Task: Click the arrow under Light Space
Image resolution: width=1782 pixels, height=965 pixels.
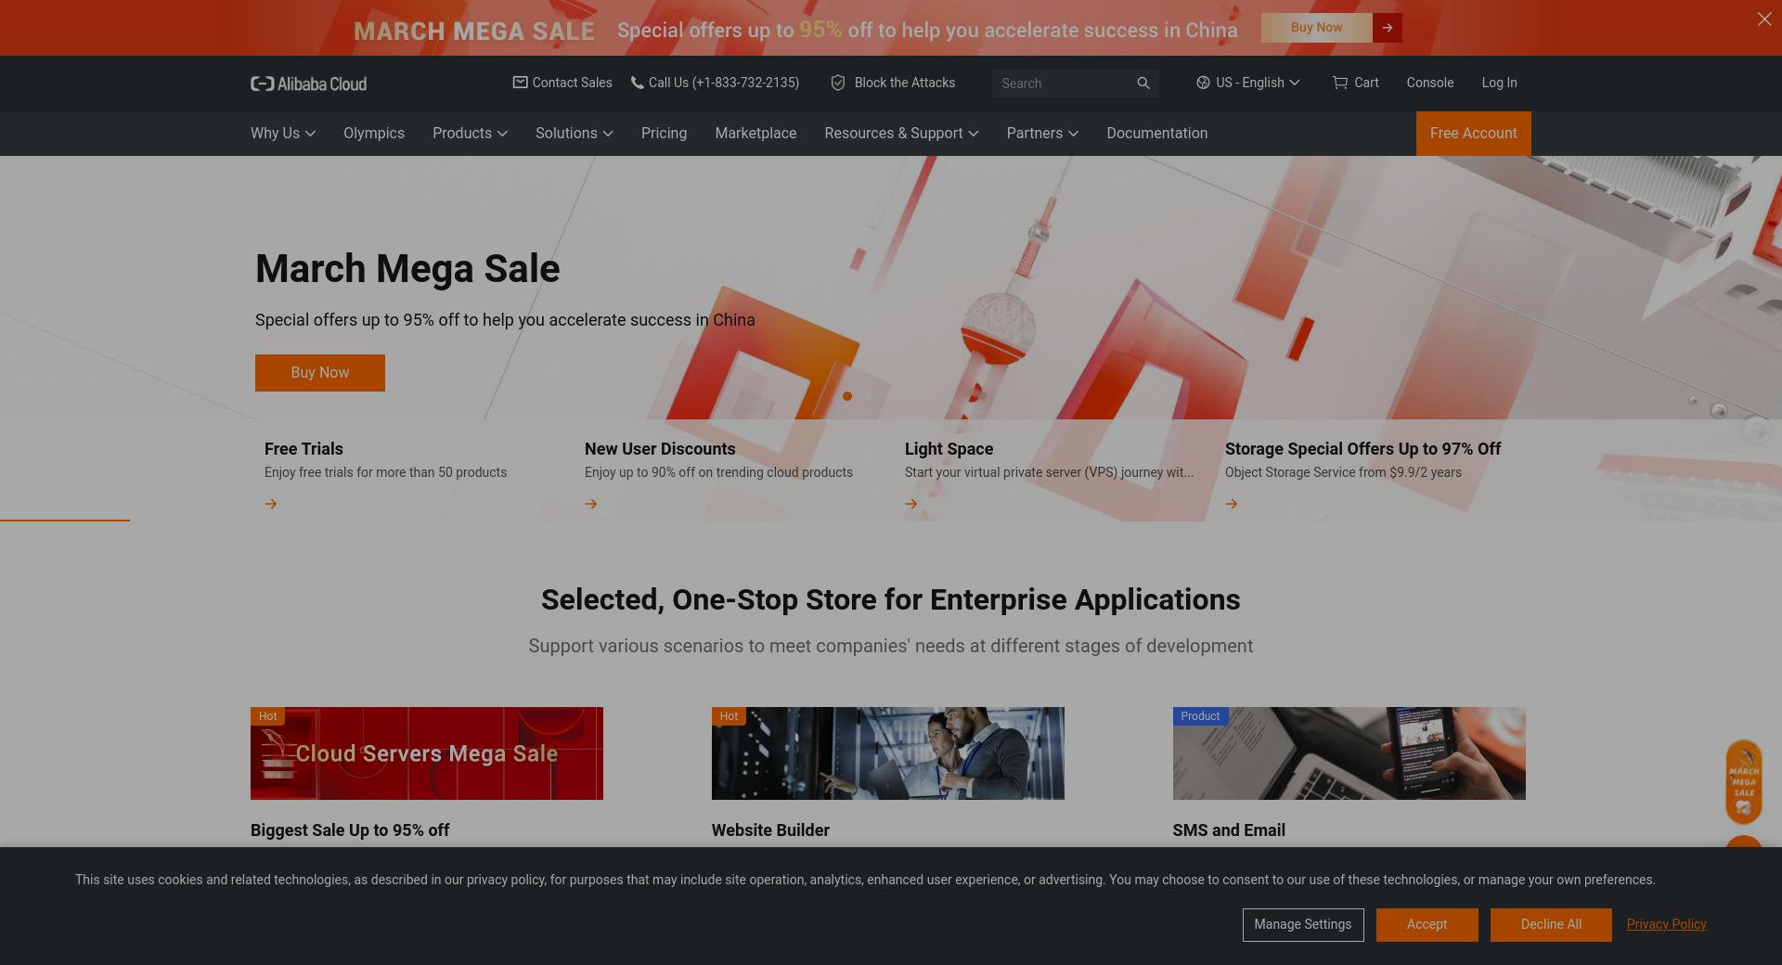Action: [911, 504]
